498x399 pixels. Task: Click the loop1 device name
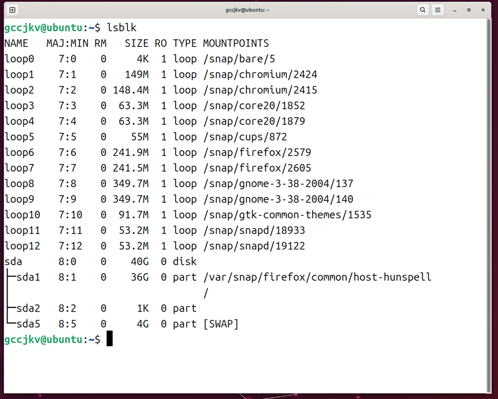pos(20,74)
